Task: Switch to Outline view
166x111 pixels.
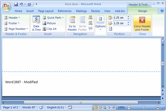Action: 109,107
